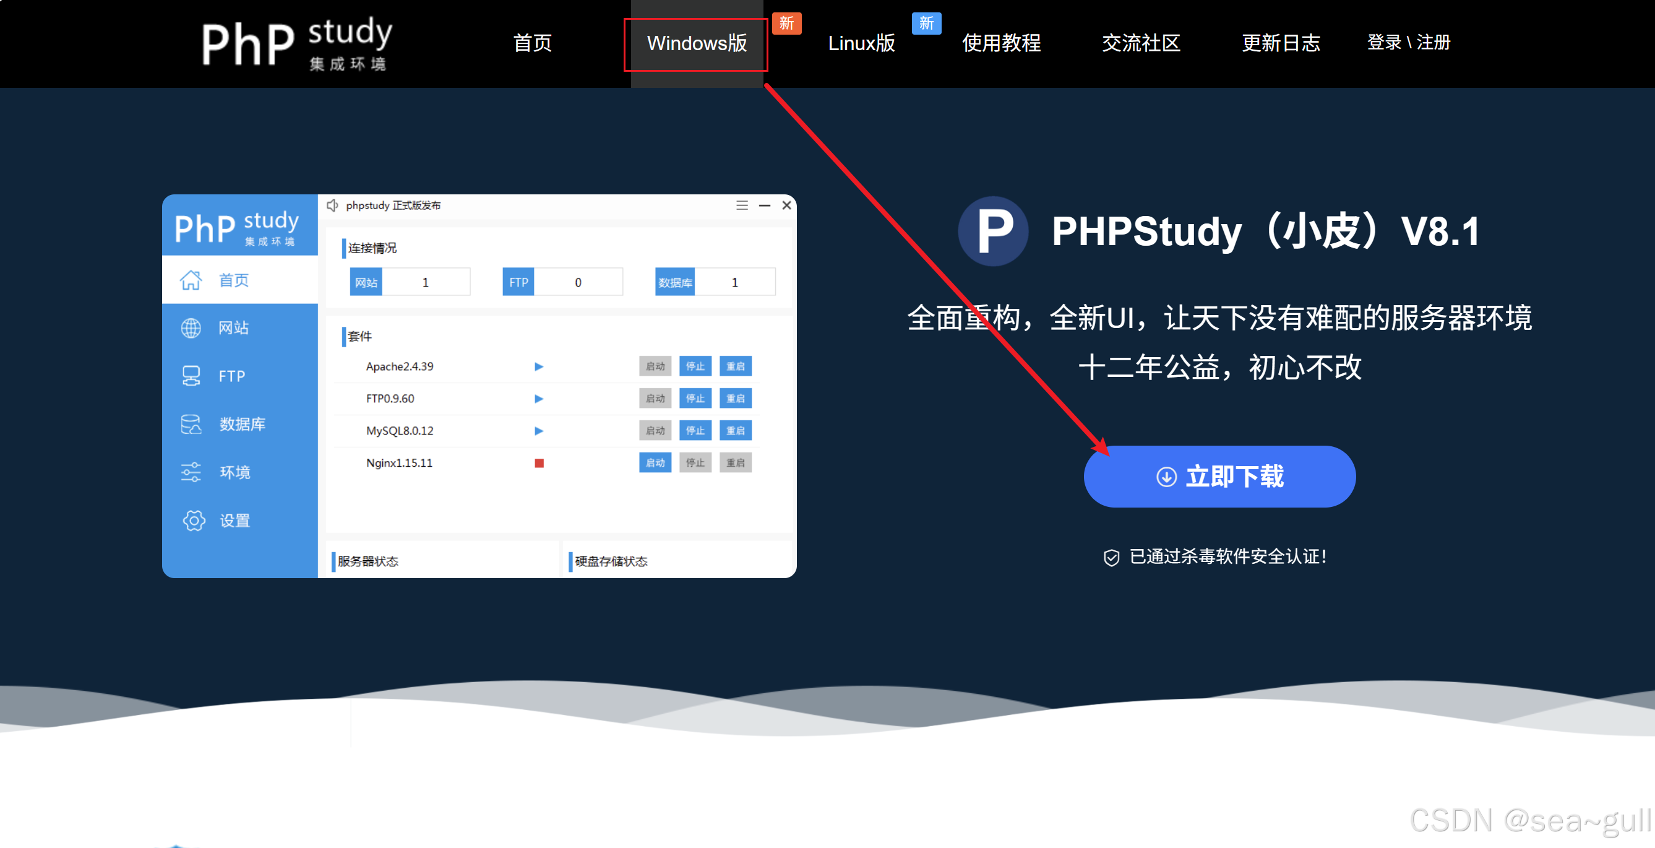Screen dimensions: 1655x848
Task: Open the hamburger menu in phpstudy window
Action: click(x=742, y=205)
